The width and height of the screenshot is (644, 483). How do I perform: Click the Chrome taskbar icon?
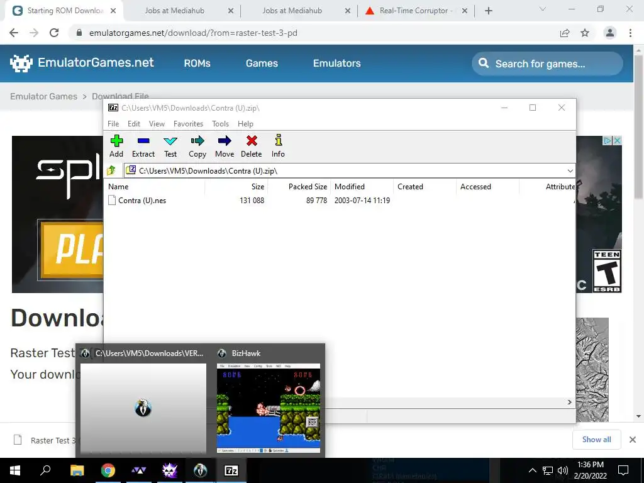click(108, 470)
